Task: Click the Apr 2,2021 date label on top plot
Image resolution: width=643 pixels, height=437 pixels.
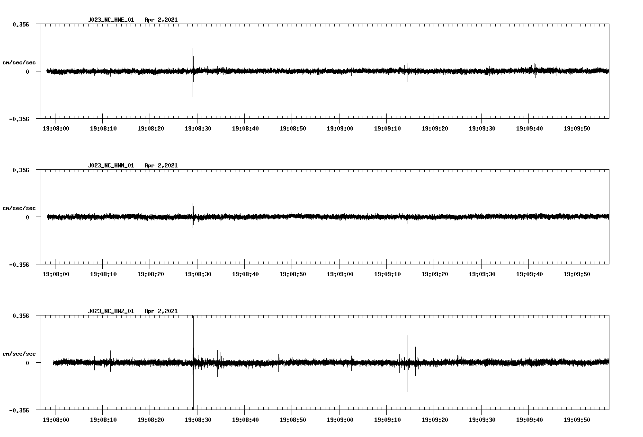Action: (x=161, y=20)
